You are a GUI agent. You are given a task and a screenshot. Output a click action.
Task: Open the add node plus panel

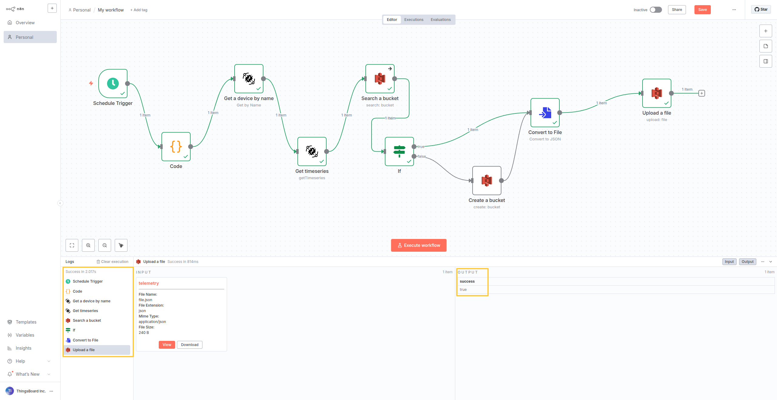pyautogui.click(x=765, y=31)
